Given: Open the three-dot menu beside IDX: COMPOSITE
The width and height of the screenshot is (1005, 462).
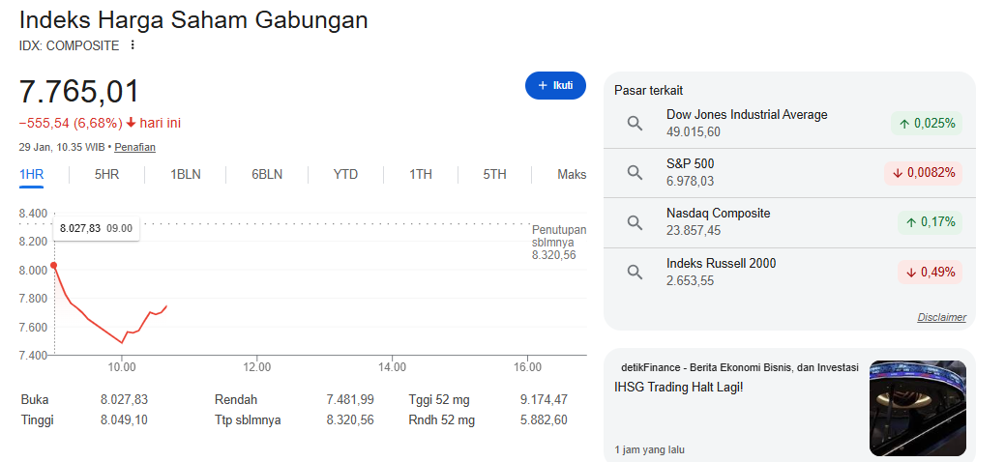Looking at the screenshot, I should (x=133, y=45).
